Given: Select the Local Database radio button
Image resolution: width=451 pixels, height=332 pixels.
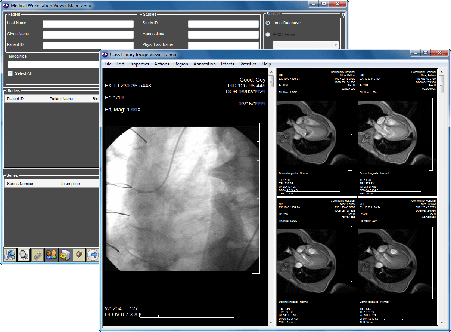Looking at the screenshot, I should coord(268,23).
